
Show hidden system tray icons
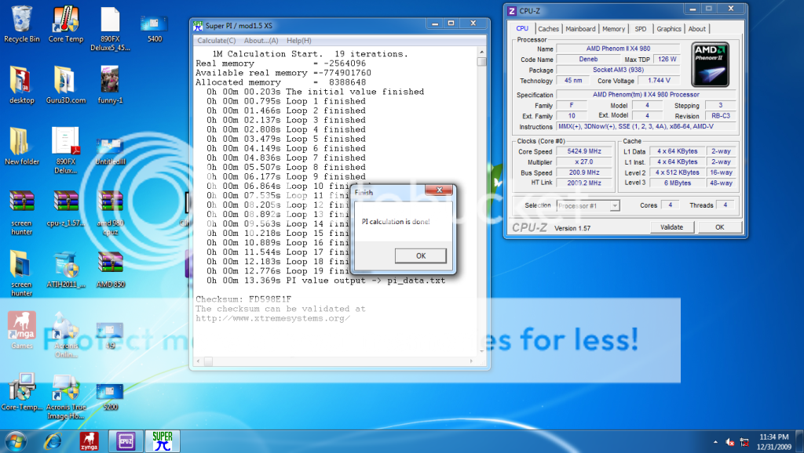(715, 442)
